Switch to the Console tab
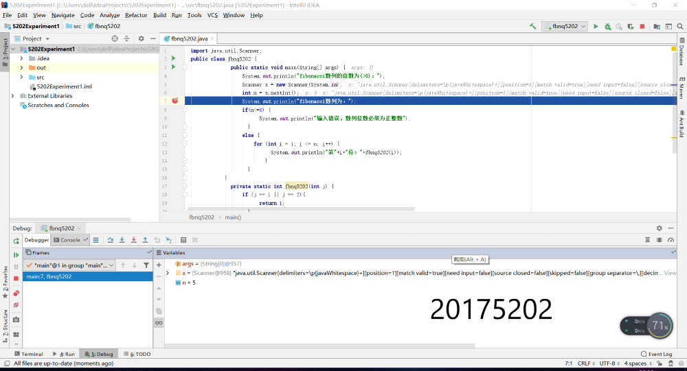 70,240
